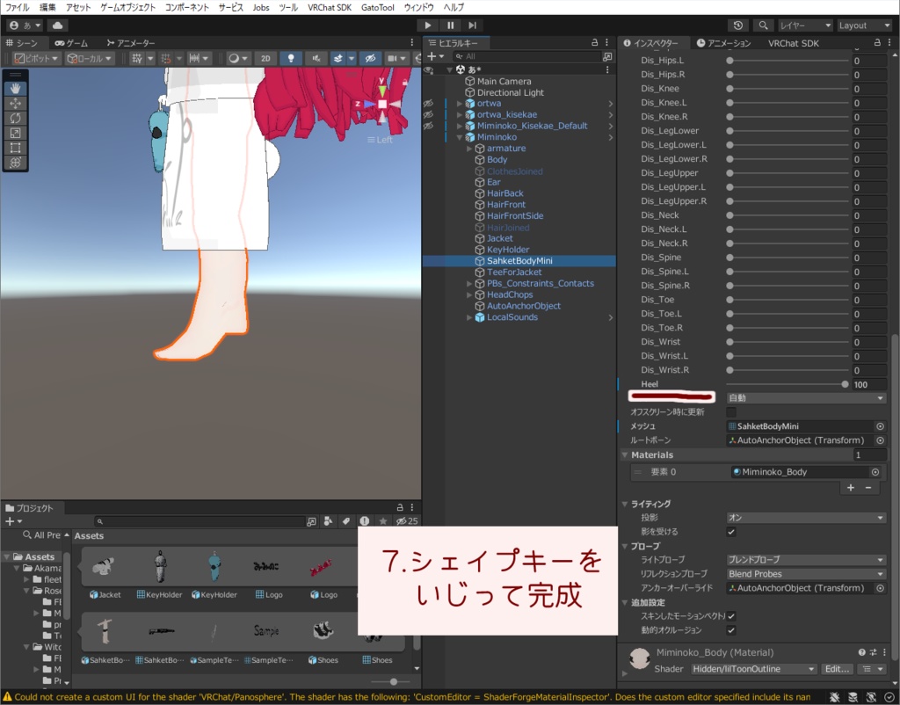
Task: Toggle scene lighting lightbulb icon
Action: point(291,58)
